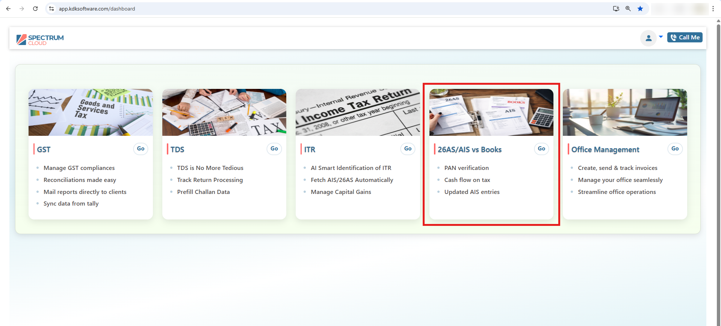
Task: Click the browser back arrow
Action: click(8, 9)
